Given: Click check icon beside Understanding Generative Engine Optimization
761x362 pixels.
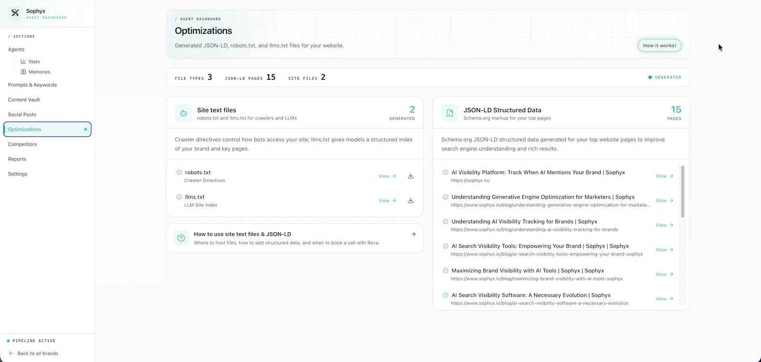Looking at the screenshot, I should pyautogui.click(x=446, y=197).
